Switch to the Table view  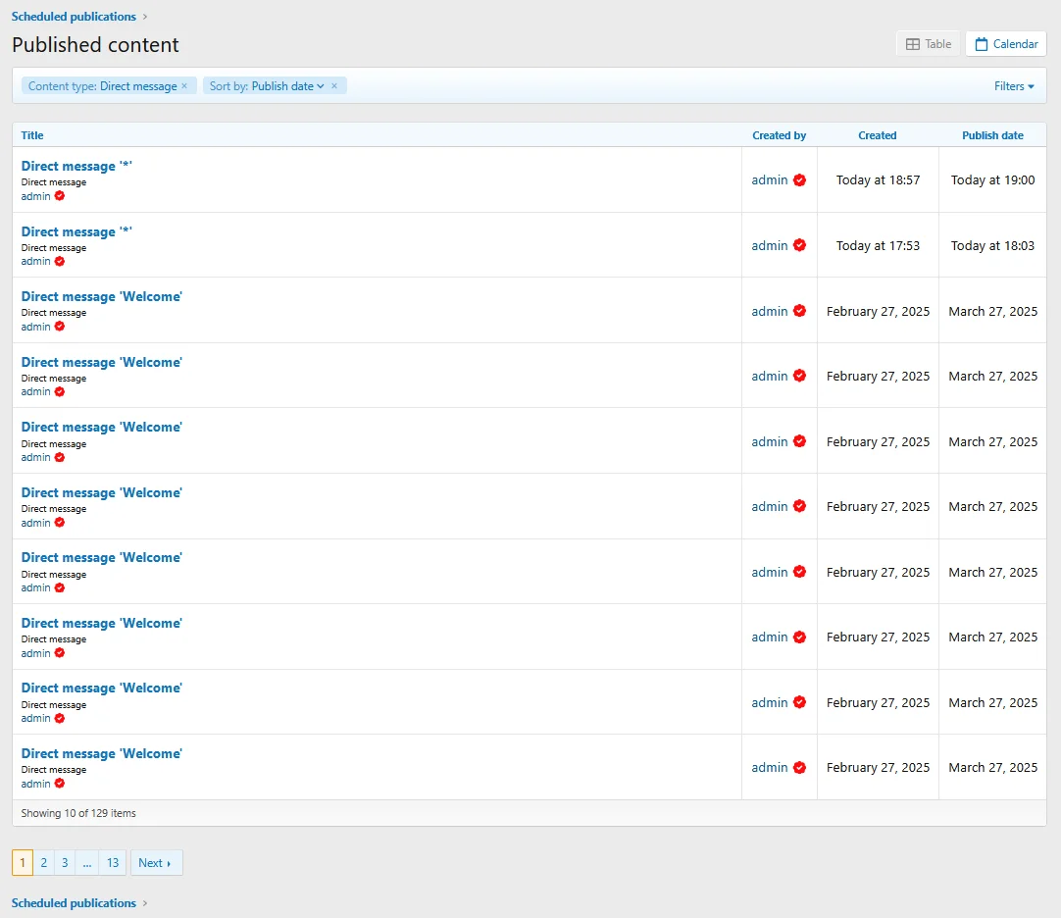point(927,43)
